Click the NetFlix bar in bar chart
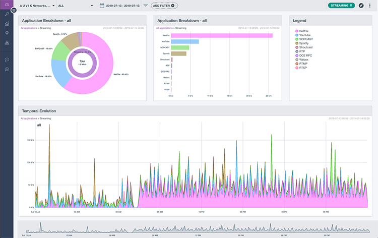The image size is (378, 238). [x=222, y=36]
